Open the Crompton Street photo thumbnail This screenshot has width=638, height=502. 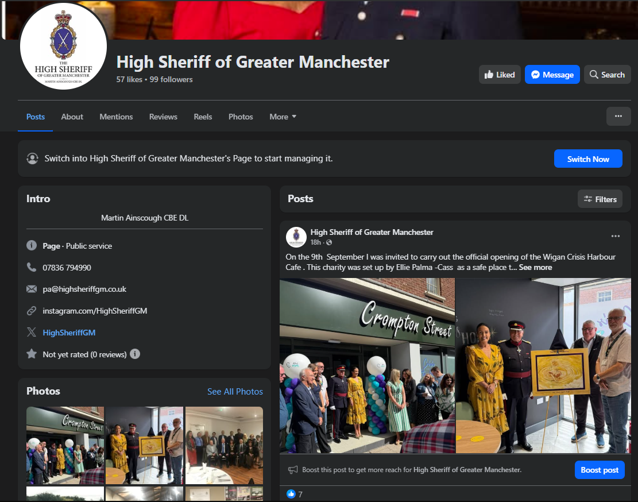click(x=65, y=446)
